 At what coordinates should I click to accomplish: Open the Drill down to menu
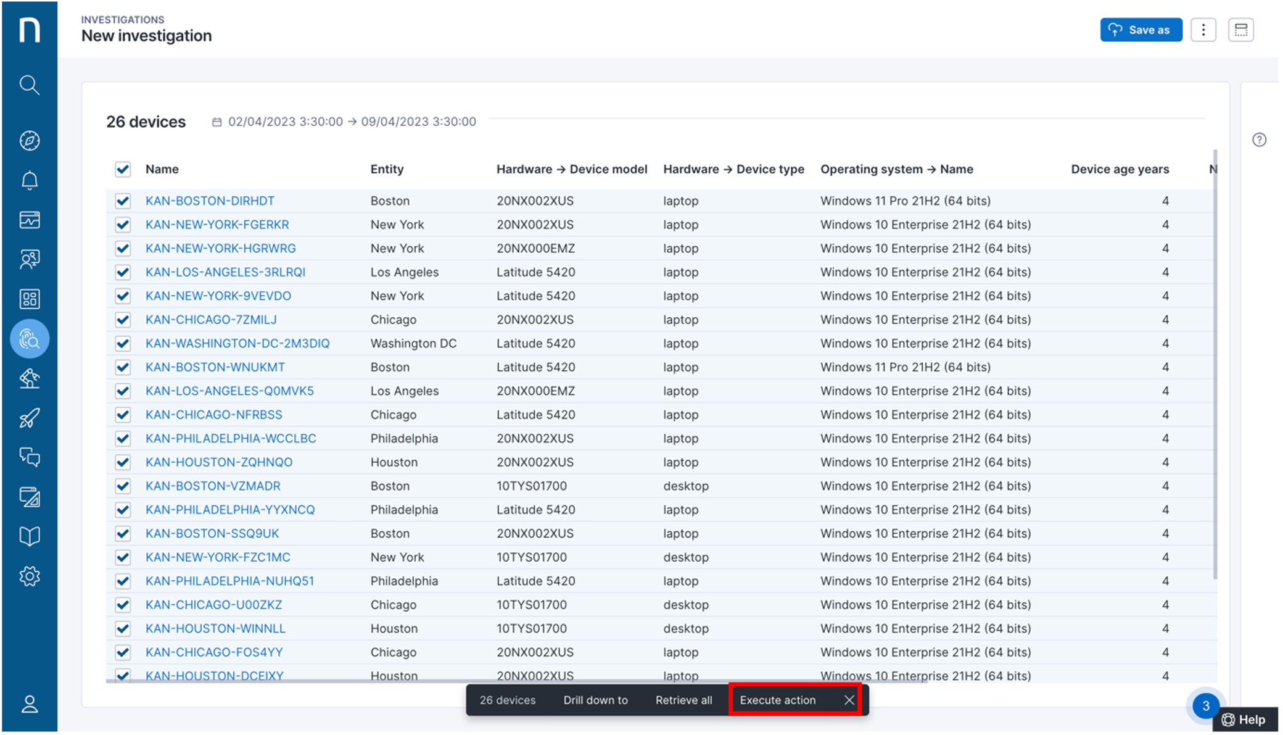(x=595, y=700)
